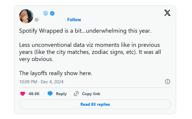Click "The layoffs really show here." line
This screenshot has width=192, height=119.
(56, 73)
